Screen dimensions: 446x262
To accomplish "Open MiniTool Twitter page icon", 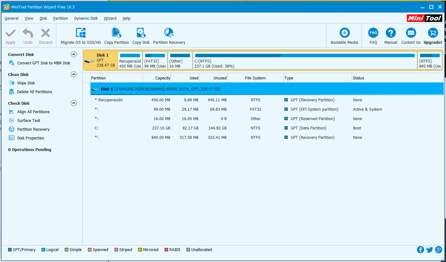I will (429, 249).
